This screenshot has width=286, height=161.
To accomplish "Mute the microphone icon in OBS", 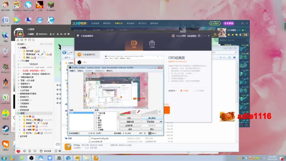I will point(138,112).
